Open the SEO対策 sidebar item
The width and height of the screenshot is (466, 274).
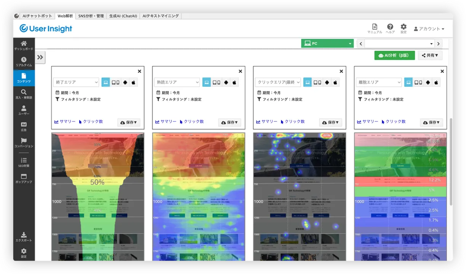click(24, 162)
